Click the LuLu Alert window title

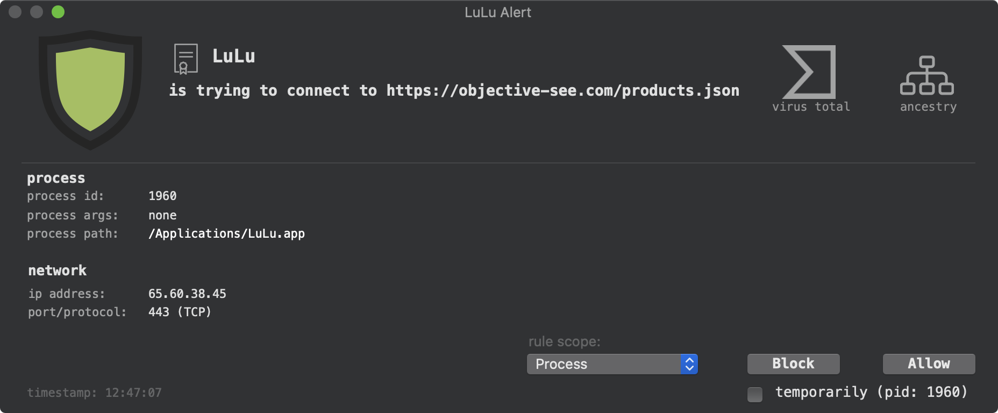coord(498,12)
